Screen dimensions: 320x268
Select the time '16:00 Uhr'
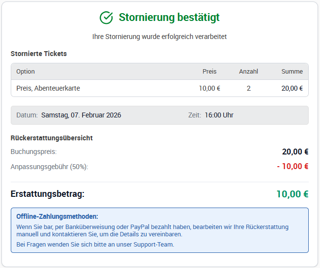click(x=219, y=115)
